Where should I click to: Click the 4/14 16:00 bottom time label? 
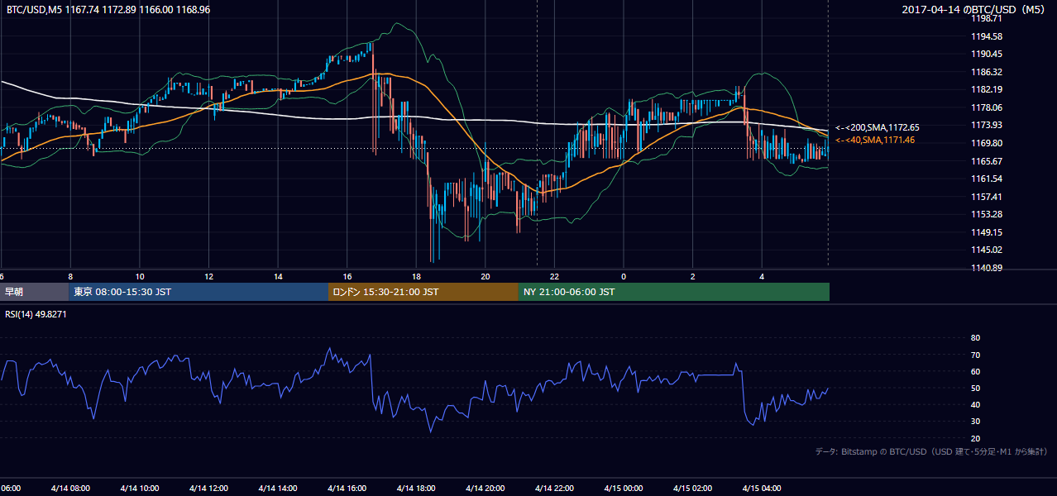pos(347,489)
